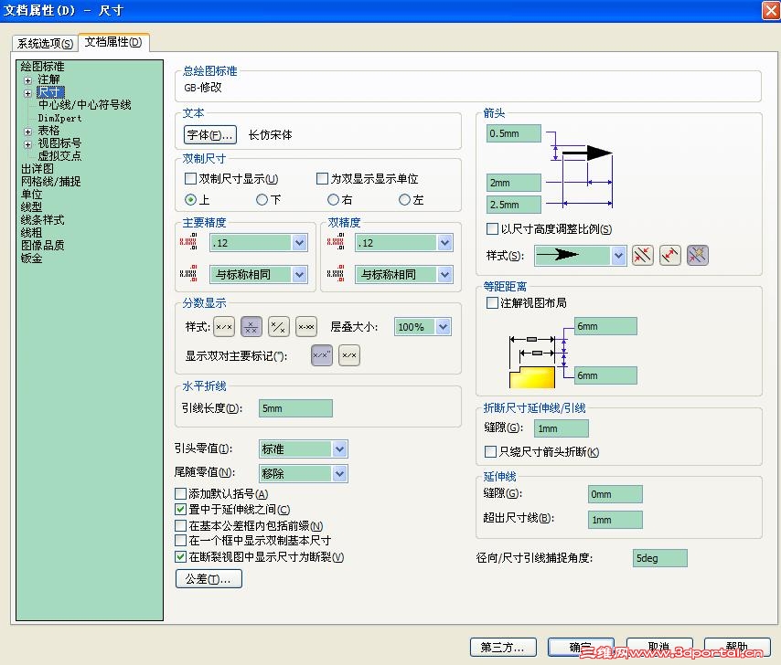Expand the 视图标号 tree node
Image resolution: width=781 pixels, height=665 pixels.
(x=27, y=144)
